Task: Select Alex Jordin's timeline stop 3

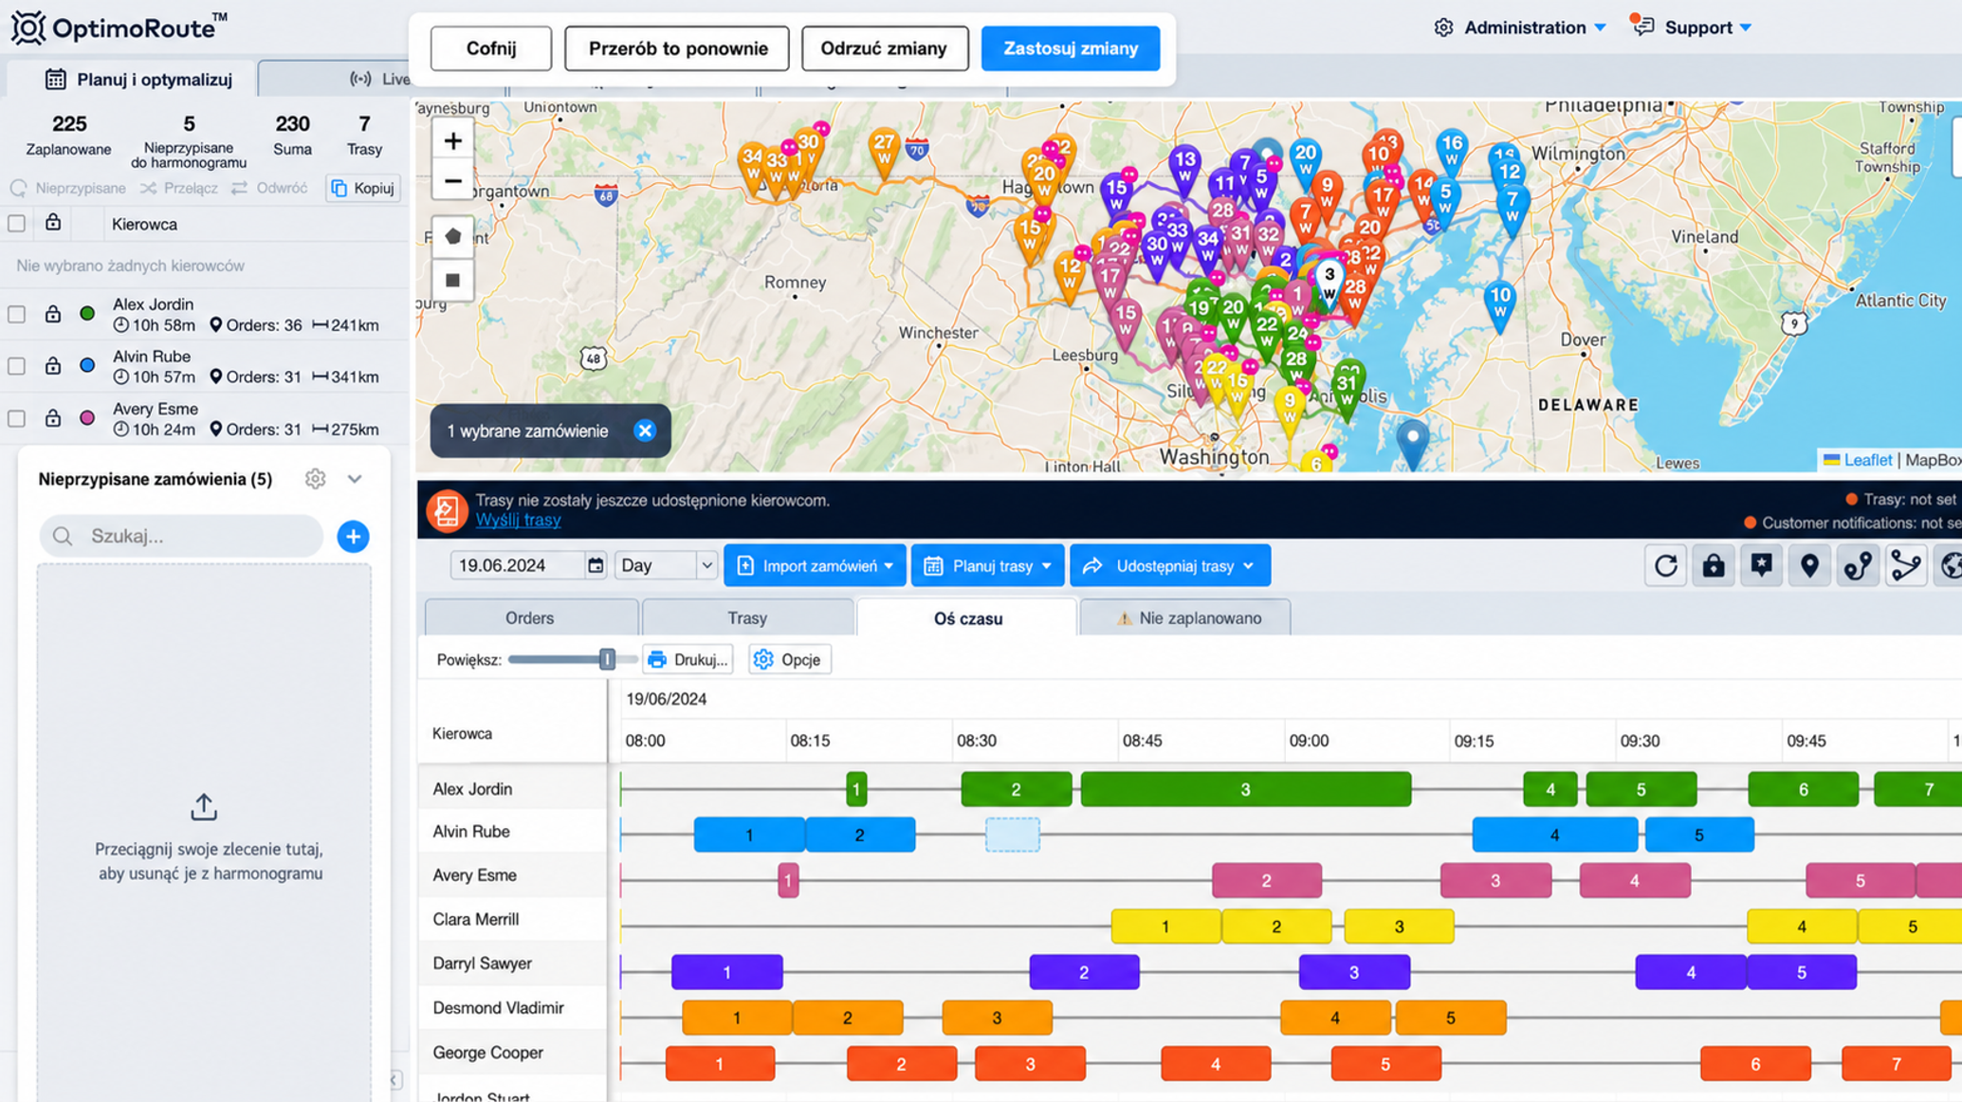Action: tap(1246, 789)
